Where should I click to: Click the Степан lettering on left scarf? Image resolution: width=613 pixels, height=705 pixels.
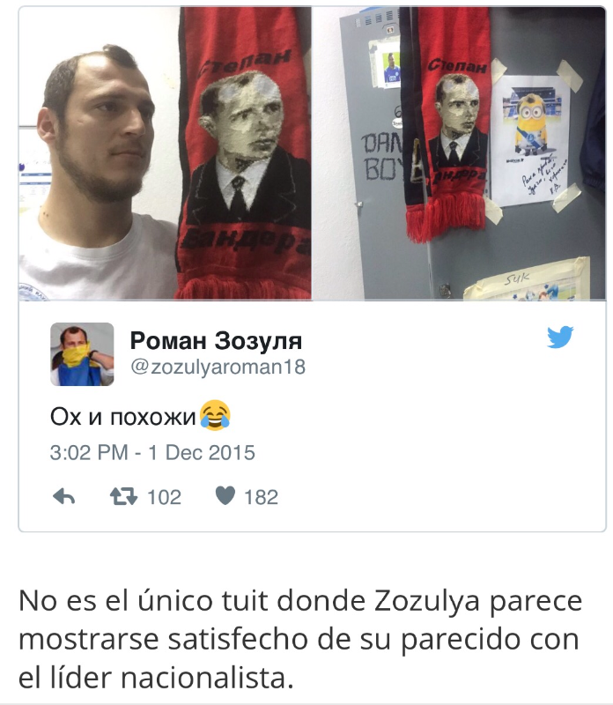(x=245, y=63)
